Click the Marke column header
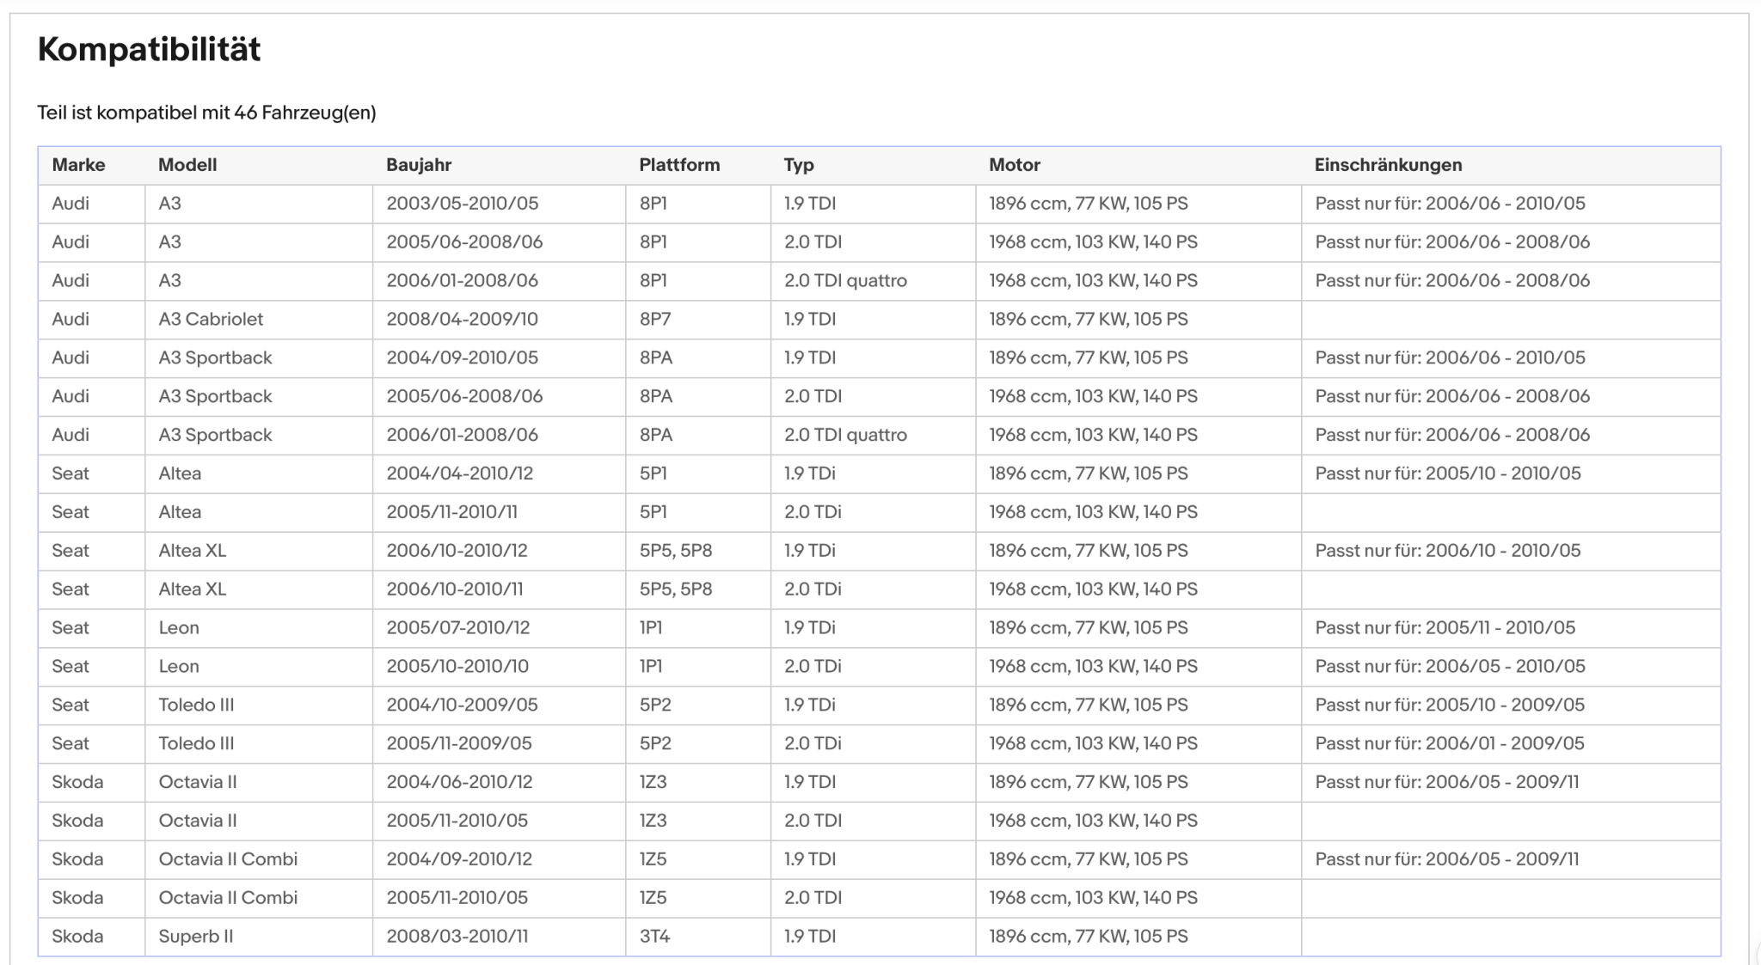 (78, 165)
